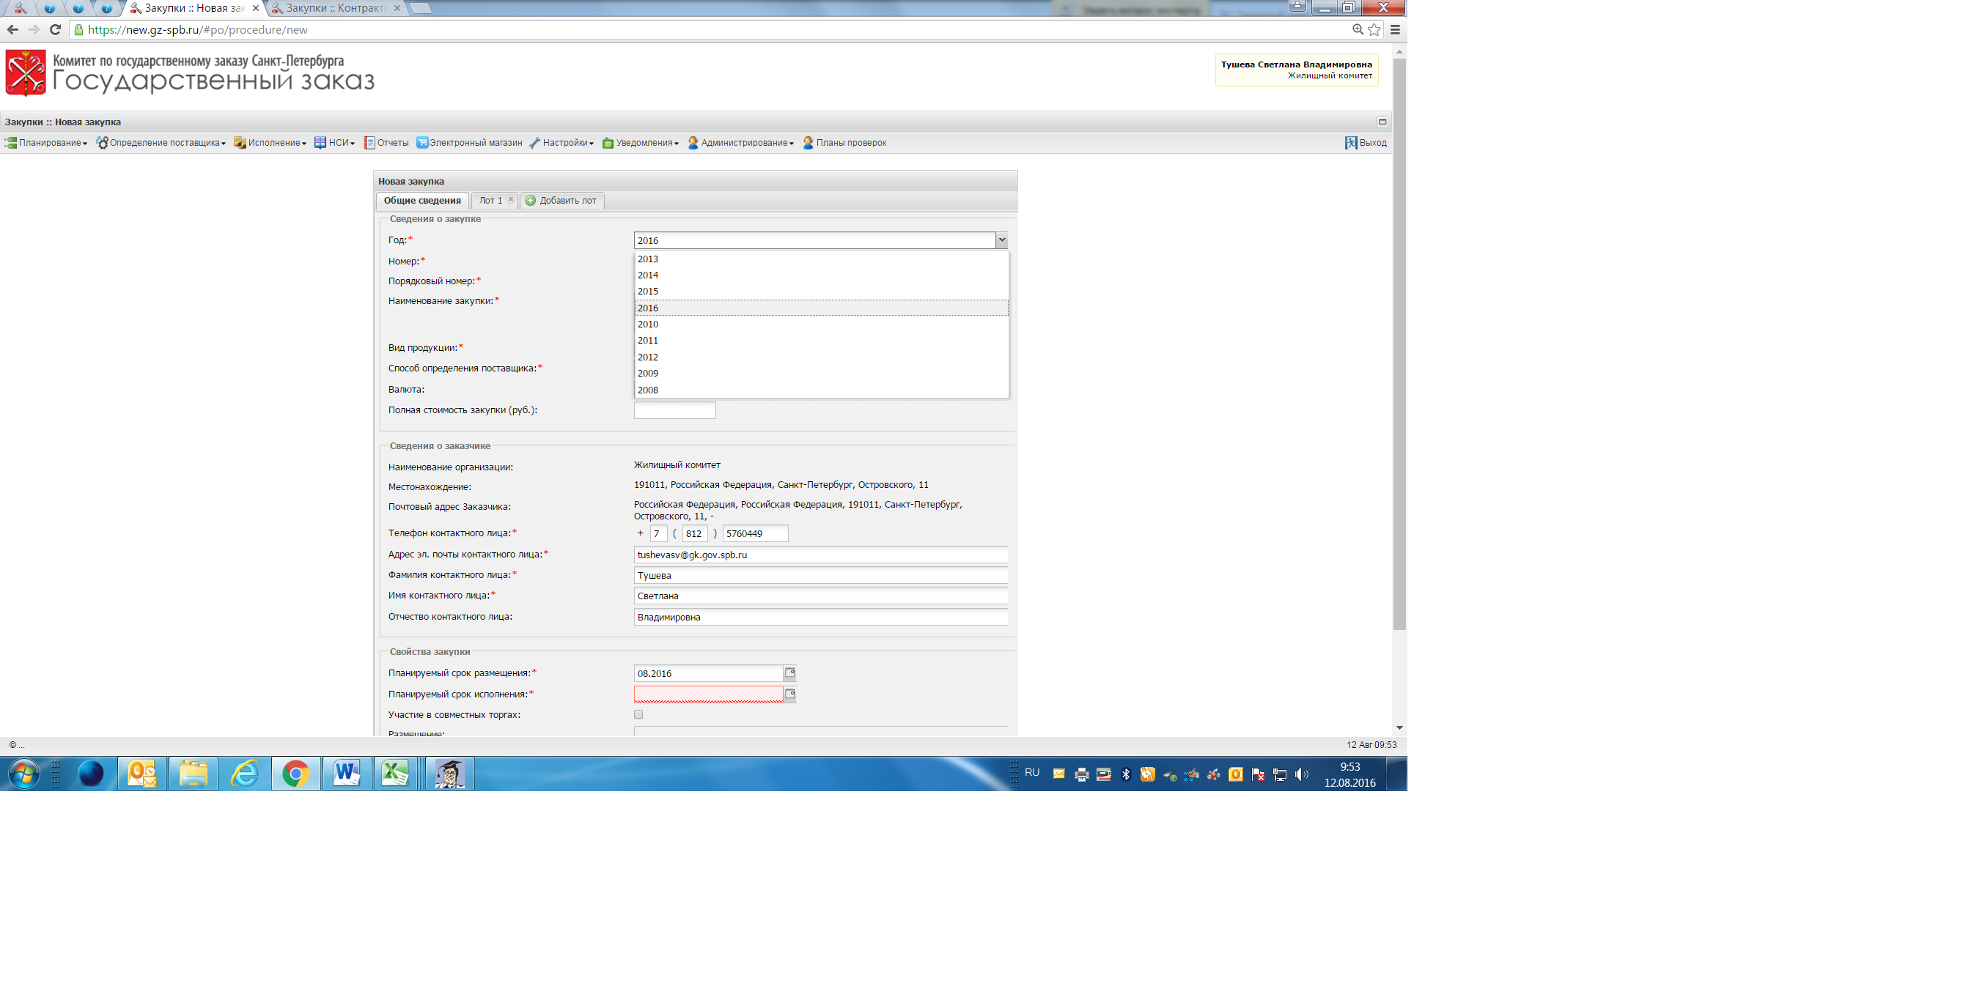Toggle Участие в совместных торгах checkbox
1985x1008 pixels.
click(x=638, y=714)
